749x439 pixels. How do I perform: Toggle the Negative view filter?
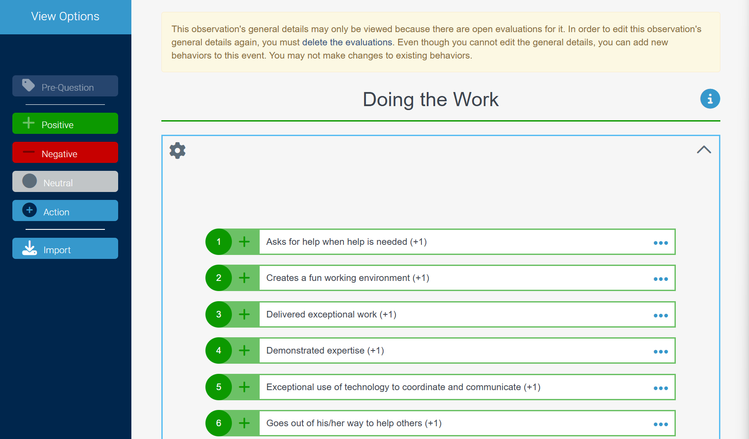coord(65,152)
